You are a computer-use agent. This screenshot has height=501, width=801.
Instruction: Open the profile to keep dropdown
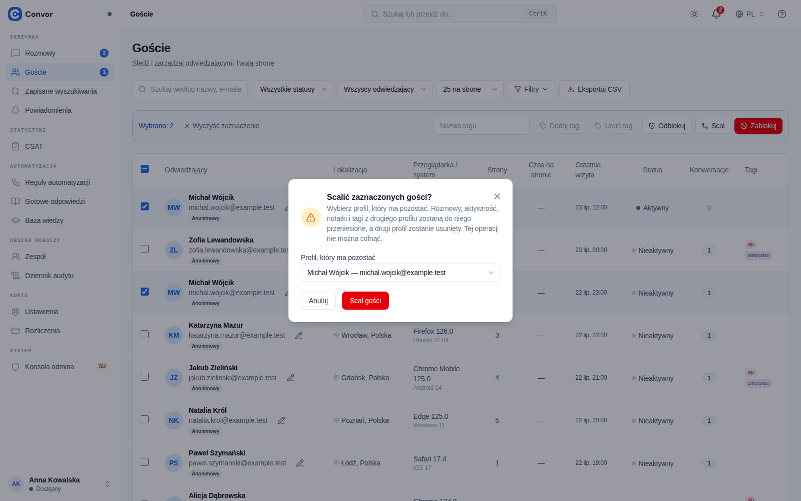click(x=400, y=273)
